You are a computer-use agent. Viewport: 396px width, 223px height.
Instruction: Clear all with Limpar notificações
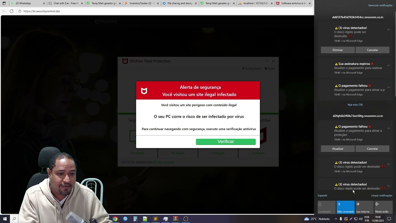click(x=382, y=195)
